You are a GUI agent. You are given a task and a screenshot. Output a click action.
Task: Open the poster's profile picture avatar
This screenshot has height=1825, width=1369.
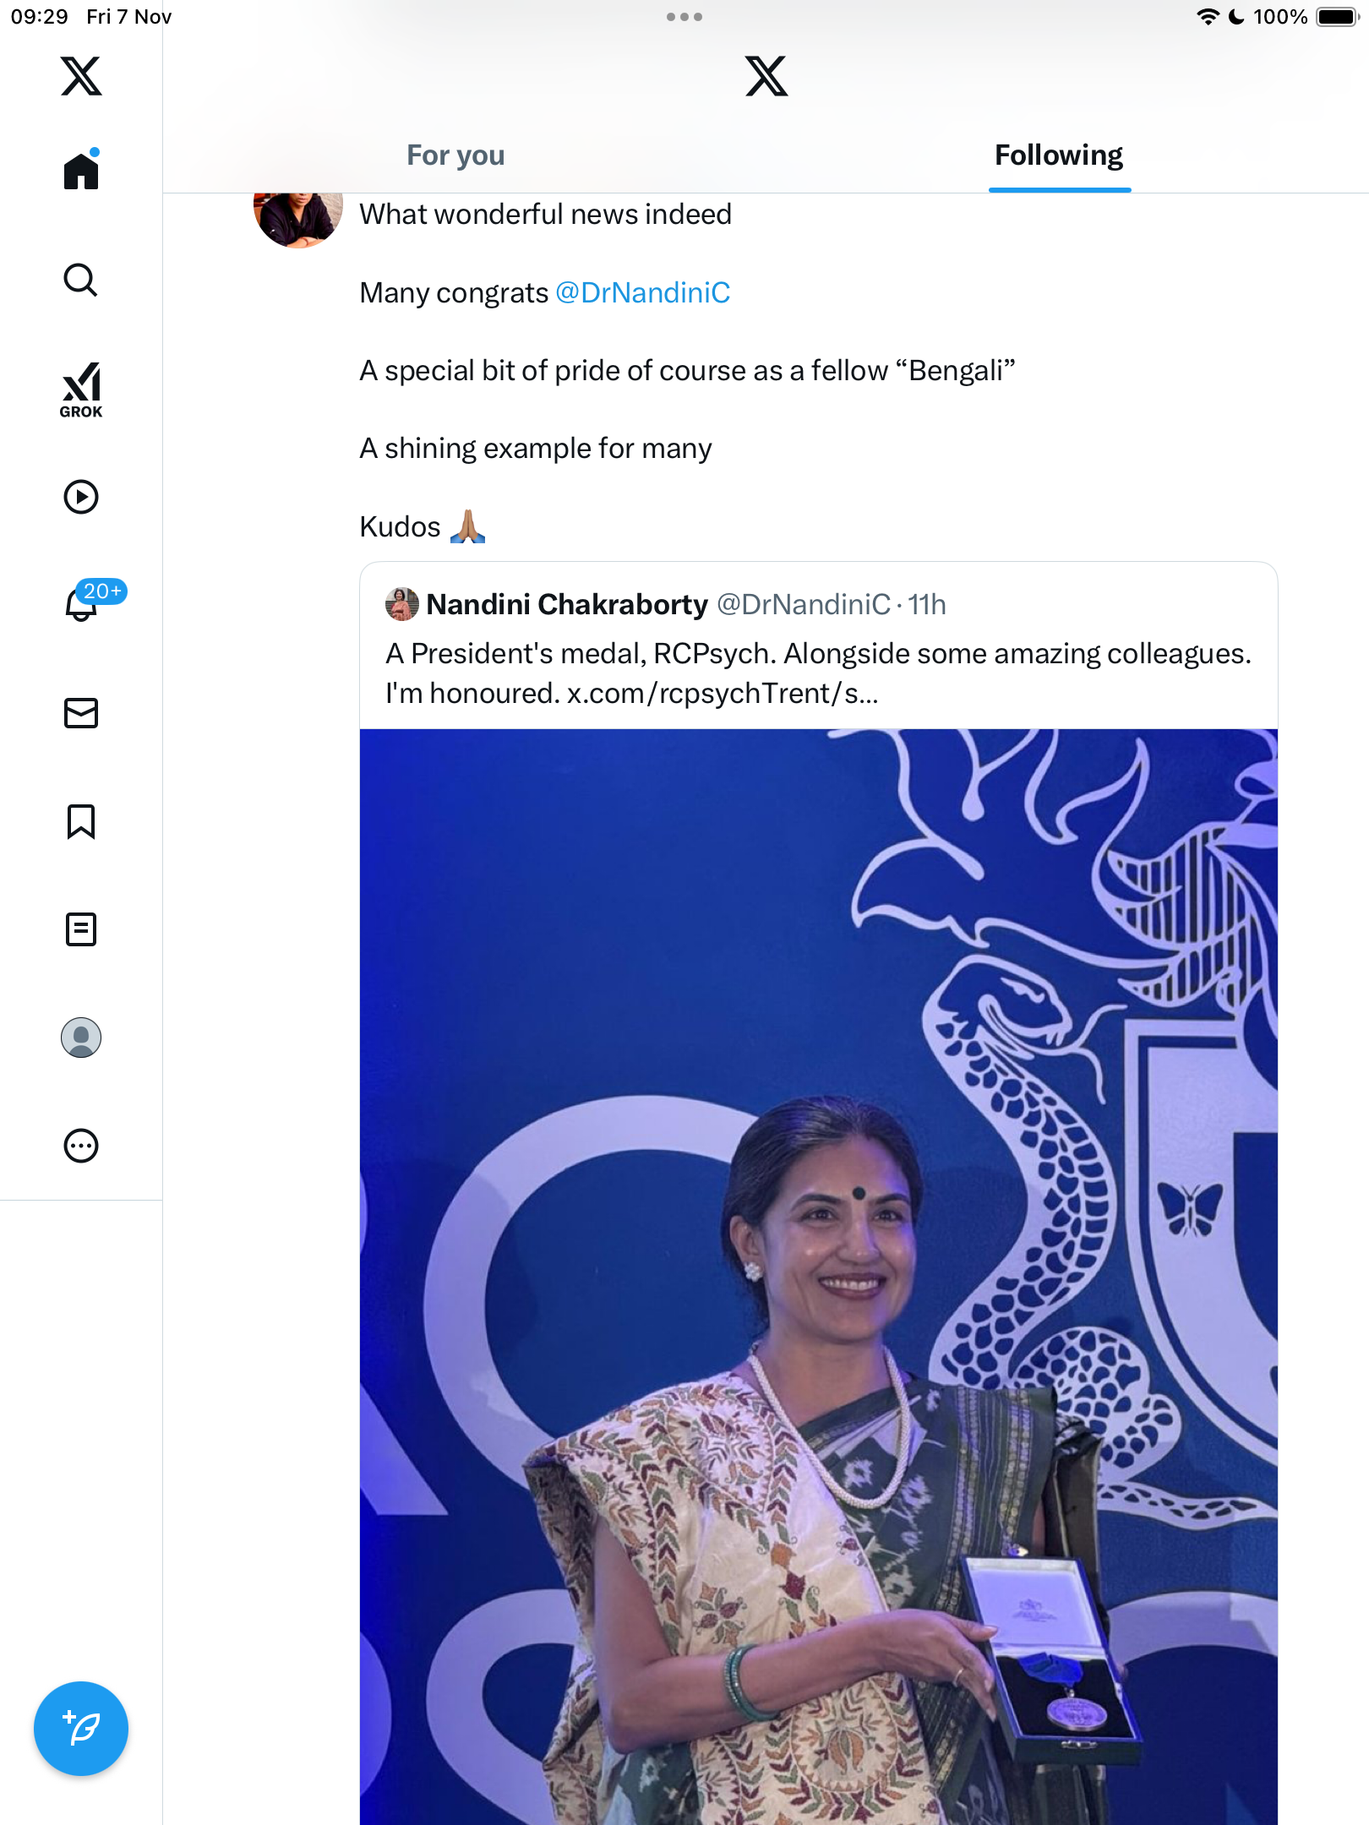297,218
